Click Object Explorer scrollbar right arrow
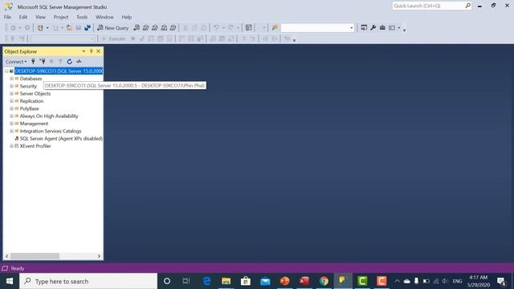The width and height of the screenshot is (514, 289). click(x=99, y=256)
